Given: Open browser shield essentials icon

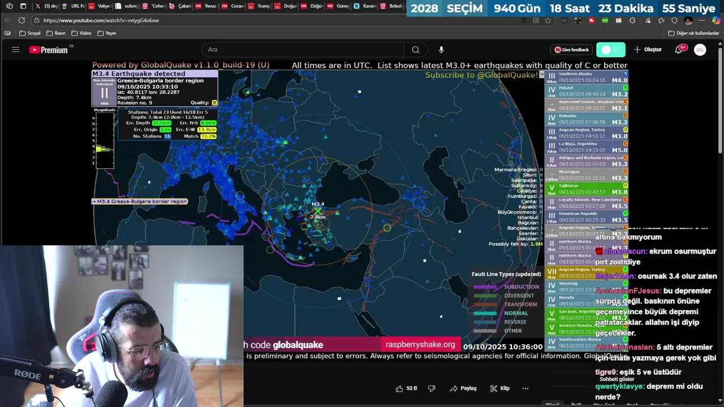Looking at the screenshot, I should (674, 20).
